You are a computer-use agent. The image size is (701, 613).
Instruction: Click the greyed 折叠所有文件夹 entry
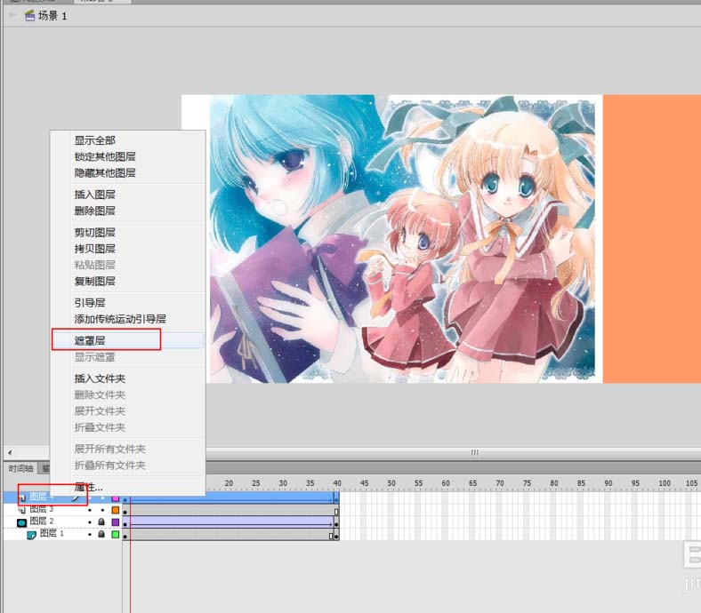pyautogui.click(x=110, y=465)
